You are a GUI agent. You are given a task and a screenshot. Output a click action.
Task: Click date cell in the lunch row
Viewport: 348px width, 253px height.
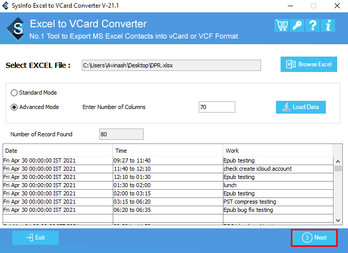click(x=58, y=185)
